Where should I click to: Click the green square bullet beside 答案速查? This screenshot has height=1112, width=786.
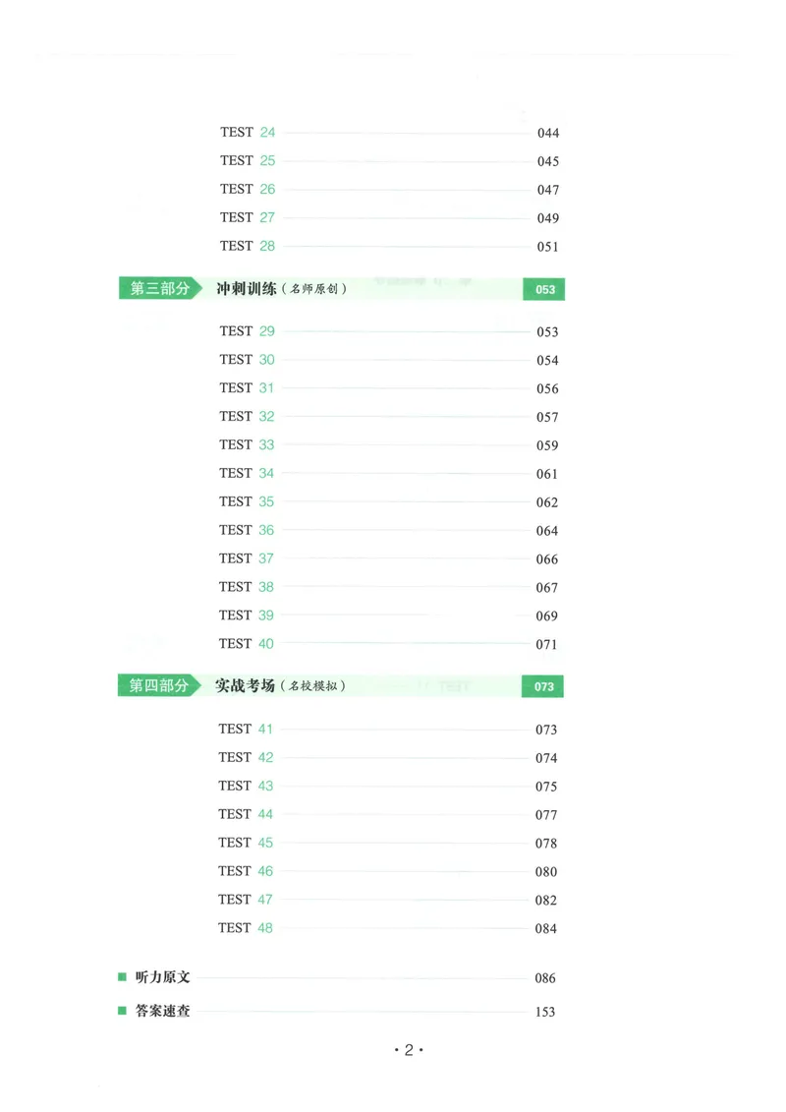tap(122, 1011)
